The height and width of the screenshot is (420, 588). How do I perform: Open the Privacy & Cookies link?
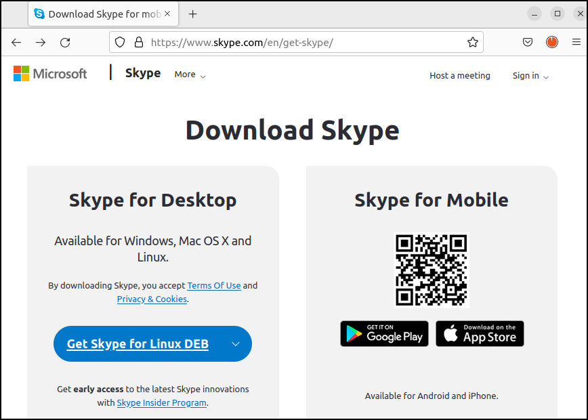[152, 299]
